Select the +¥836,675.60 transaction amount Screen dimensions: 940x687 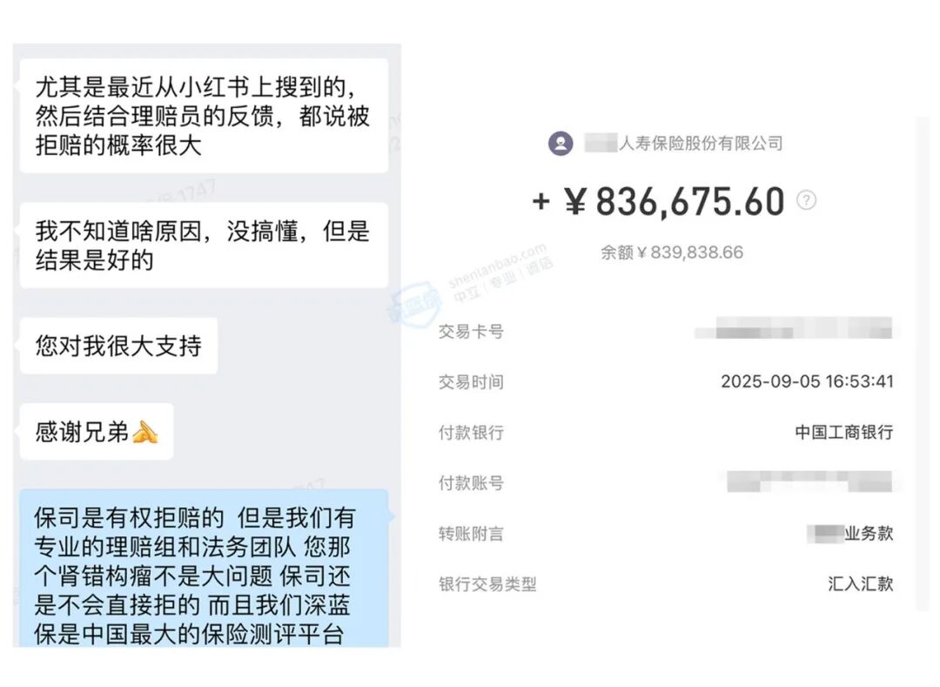click(659, 202)
